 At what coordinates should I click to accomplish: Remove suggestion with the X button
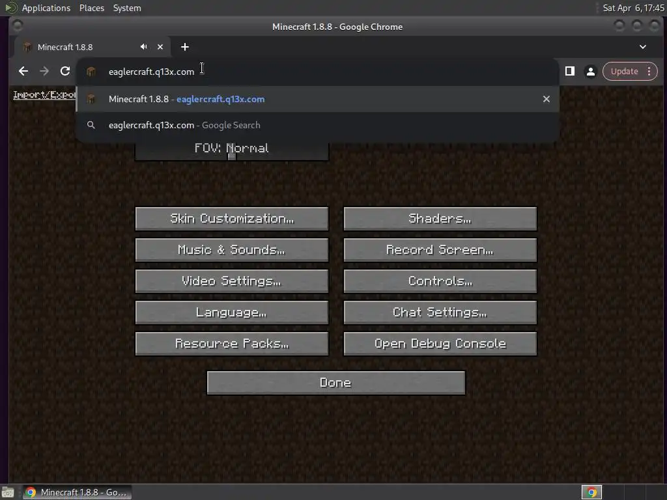(546, 99)
